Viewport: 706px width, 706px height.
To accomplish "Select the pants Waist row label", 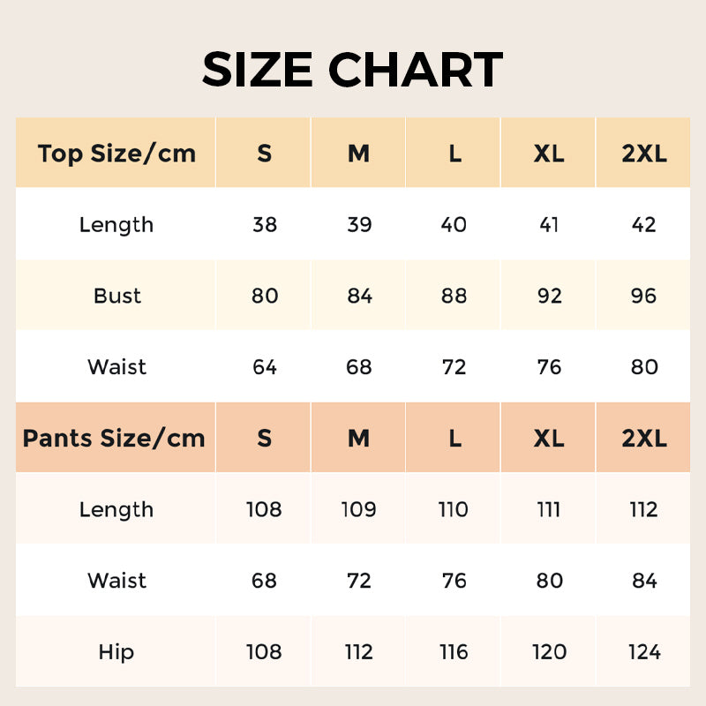I will pos(116,581).
